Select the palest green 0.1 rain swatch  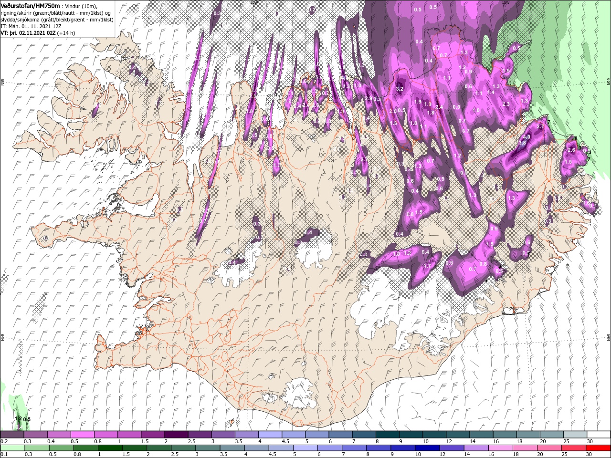coord(12,448)
